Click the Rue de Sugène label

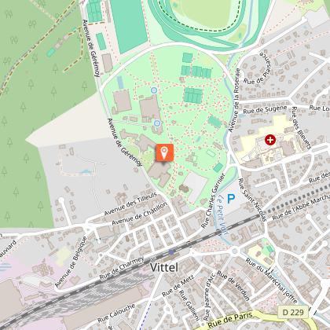point(265,109)
